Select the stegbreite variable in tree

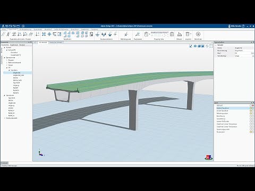(x=16, y=73)
